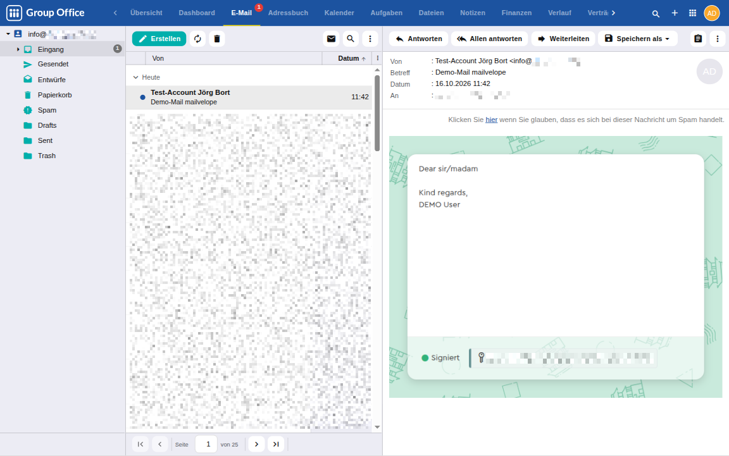The image size is (729, 456).
Task: Jump to last page of mails
Action: tap(276, 445)
